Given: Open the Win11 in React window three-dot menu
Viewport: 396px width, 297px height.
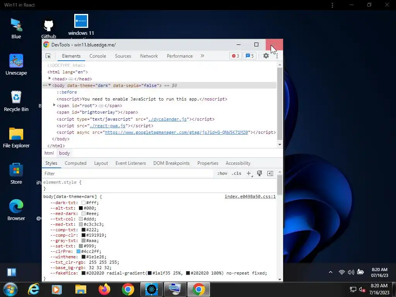Looking at the screenshot, I should click(332, 5).
